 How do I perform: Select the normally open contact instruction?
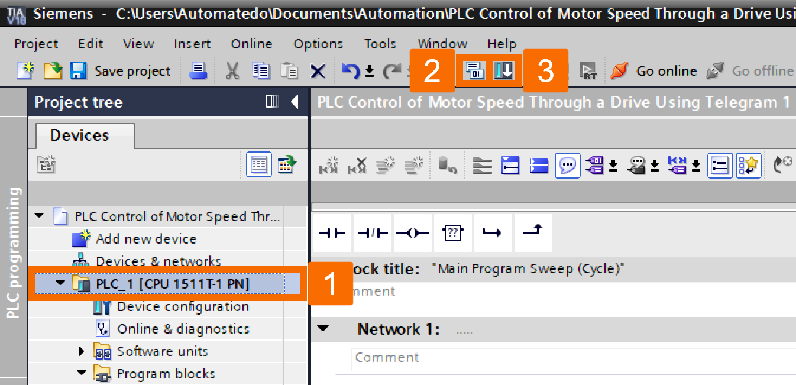[332, 232]
